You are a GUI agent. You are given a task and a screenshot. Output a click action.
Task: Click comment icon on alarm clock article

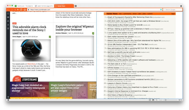point(50,37)
